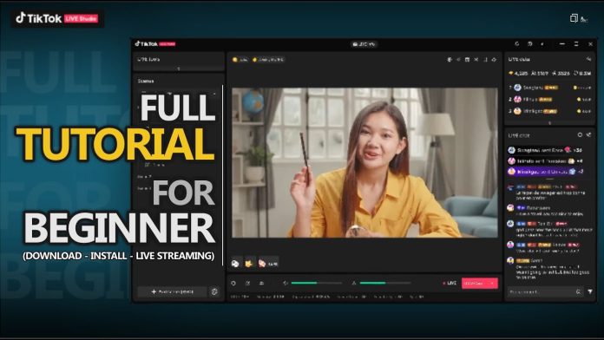Image resolution: width=604 pixels, height=340 pixels.
Task: Click the pop-out icon in the LIVE data panel
Action: coord(588,59)
